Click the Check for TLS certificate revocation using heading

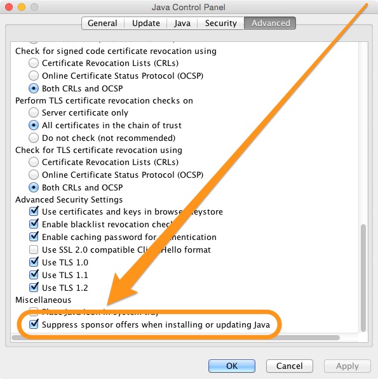tap(98, 150)
